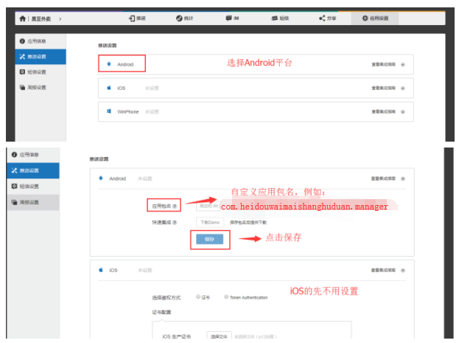Image resolution: width=459 pixels, height=343 pixels.
Task: Expand the collapsed Android row arrow
Action: tap(403, 64)
